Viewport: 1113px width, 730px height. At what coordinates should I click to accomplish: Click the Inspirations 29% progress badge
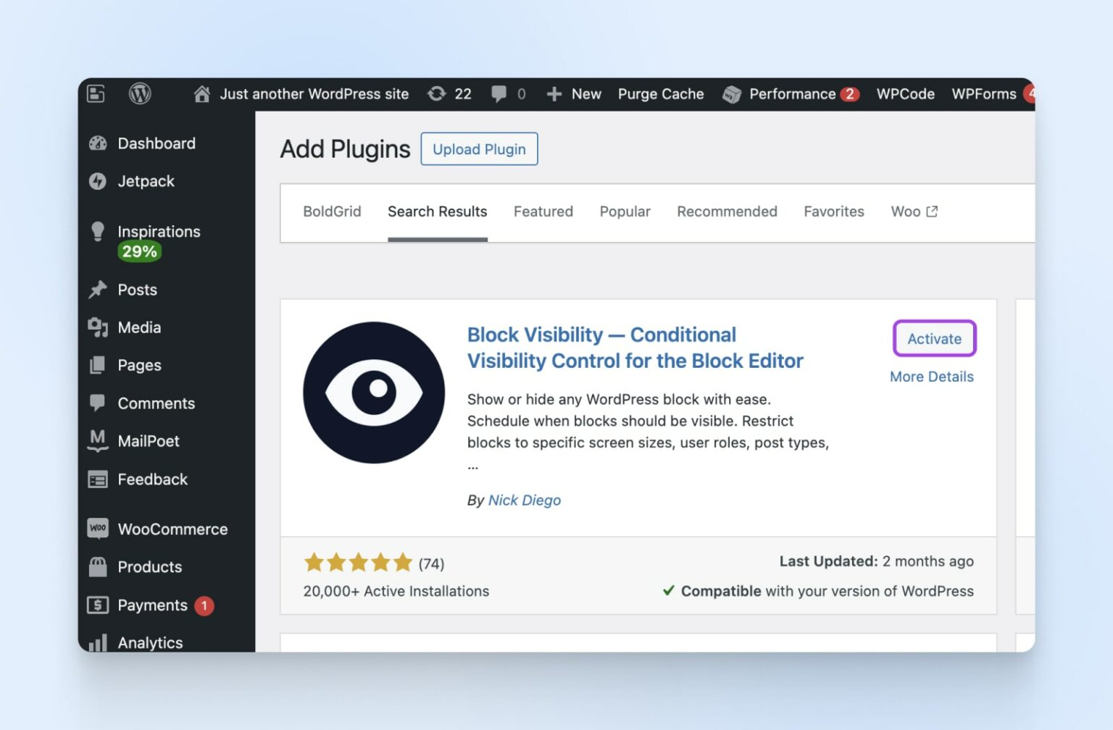pos(138,251)
